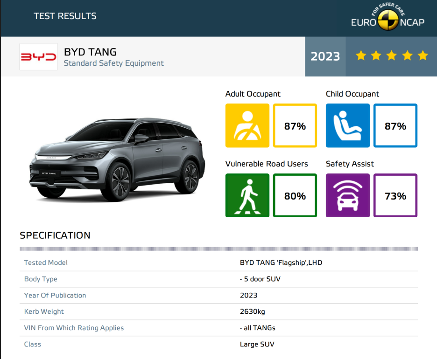
Task: Click the TEST RESULTS header title
Action: point(65,16)
